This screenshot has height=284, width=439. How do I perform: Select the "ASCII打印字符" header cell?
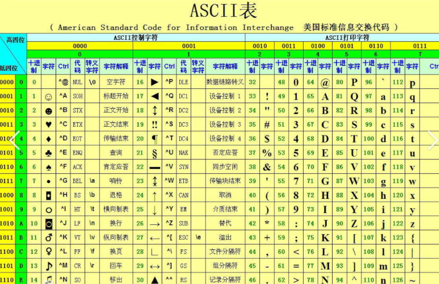pyautogui.click(x=342, y=37)
